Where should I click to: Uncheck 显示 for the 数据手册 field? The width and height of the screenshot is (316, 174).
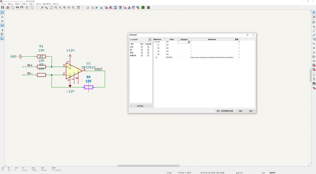click(142, 55)
